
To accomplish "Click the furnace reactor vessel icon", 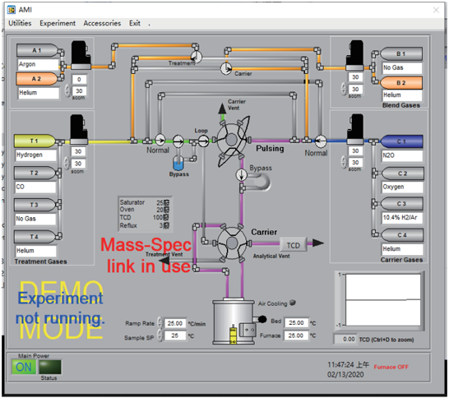I will pos(234,322).
